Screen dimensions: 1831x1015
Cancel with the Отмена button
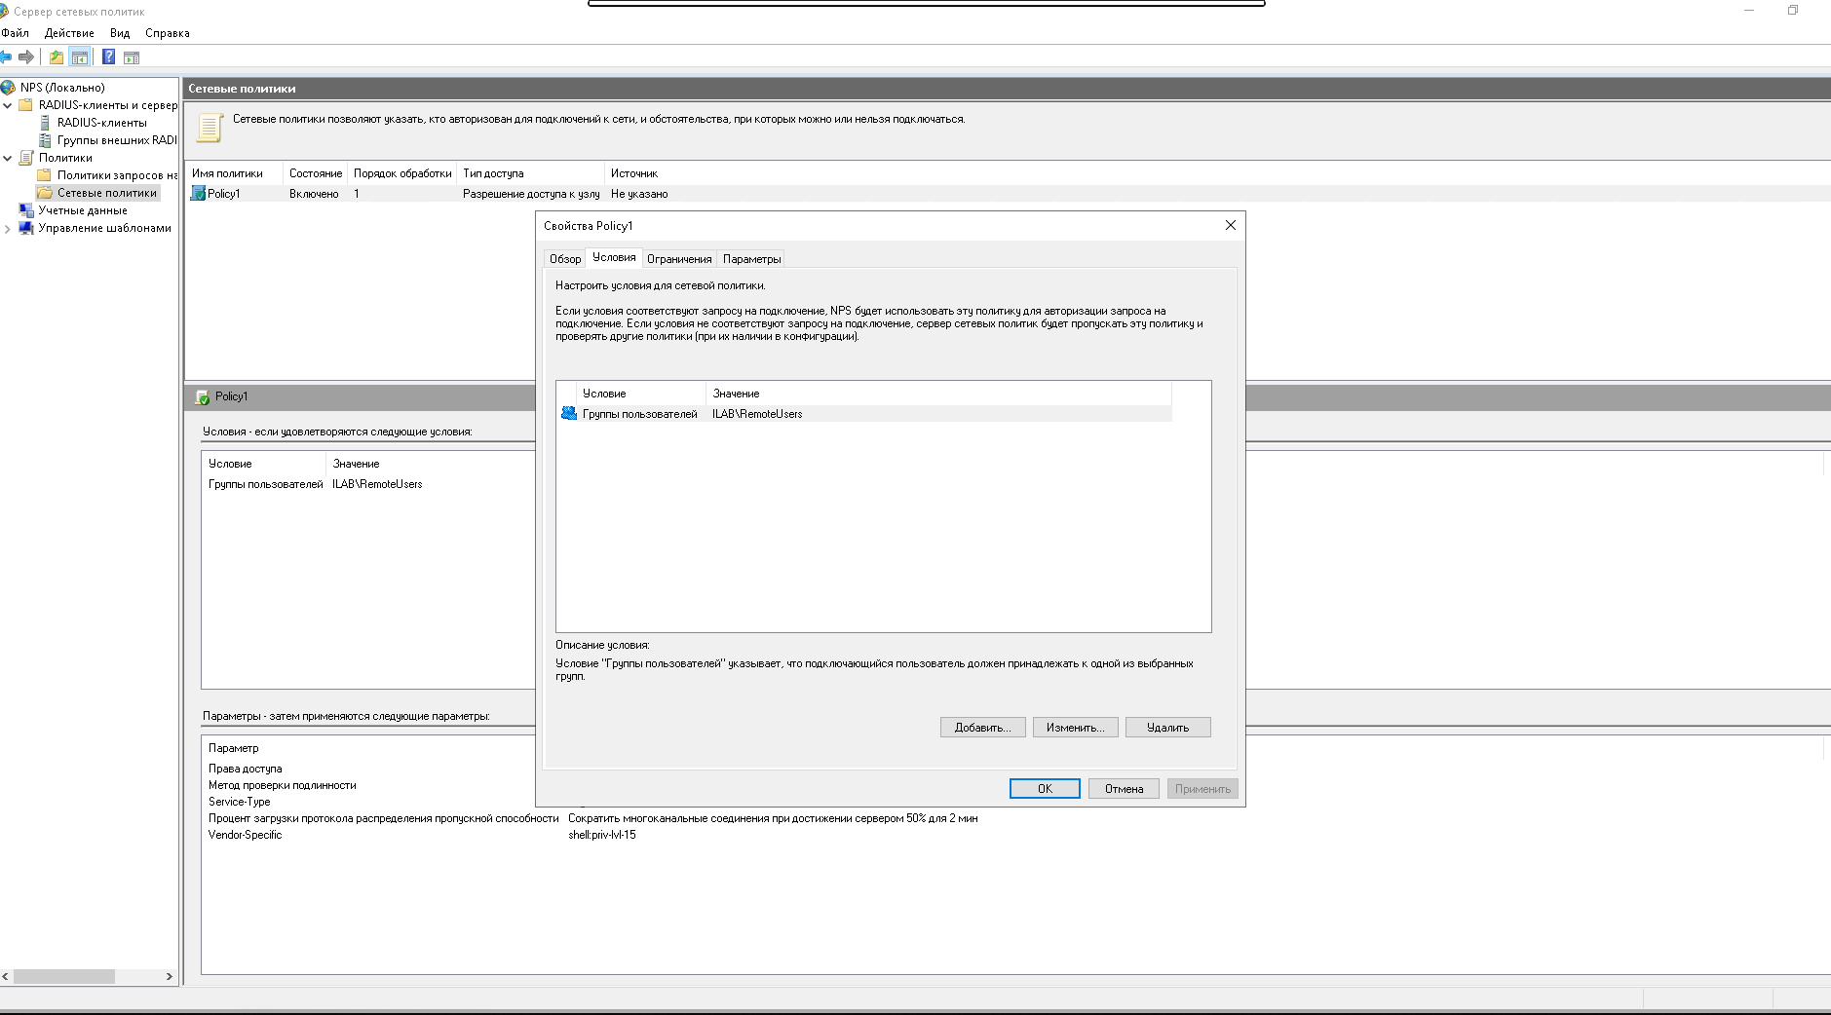[x=1124, y=789]
